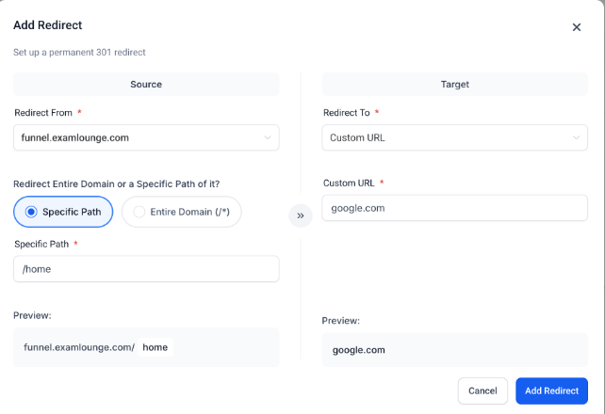The image size is (605, 414).
Task: Switch to the Target section header
Action: tap(455, 84)
